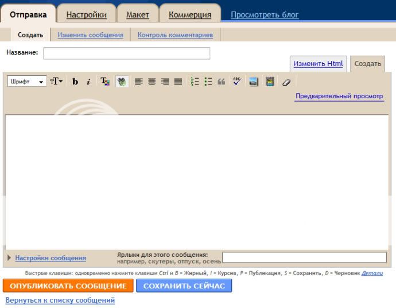Screen dimensions: 396x308
Task: Click the insert link icon
Action: [121, 82]
